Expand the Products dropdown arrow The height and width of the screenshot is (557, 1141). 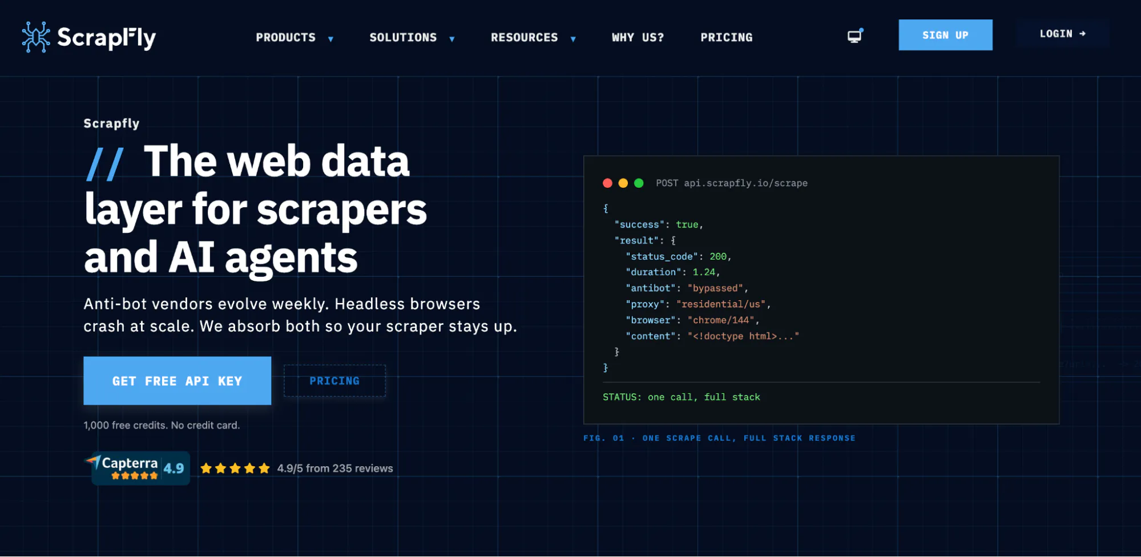(x=330, y=39)
